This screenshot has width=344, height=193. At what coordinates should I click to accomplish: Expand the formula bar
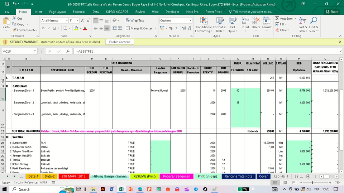pos(340,51)
